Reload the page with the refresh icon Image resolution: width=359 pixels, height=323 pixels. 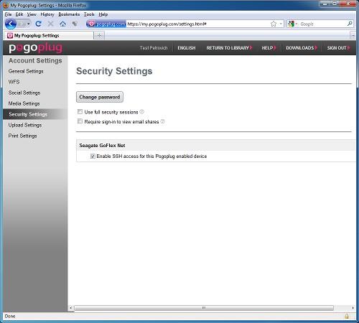pos(38,24)
